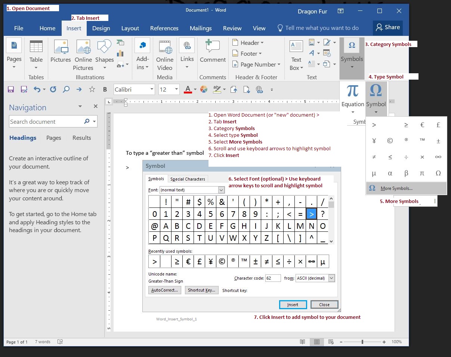The width and height of the screenshot is (451, 357).
Task: Click the Date & Time icon
Action: click(x=327, y=53)
